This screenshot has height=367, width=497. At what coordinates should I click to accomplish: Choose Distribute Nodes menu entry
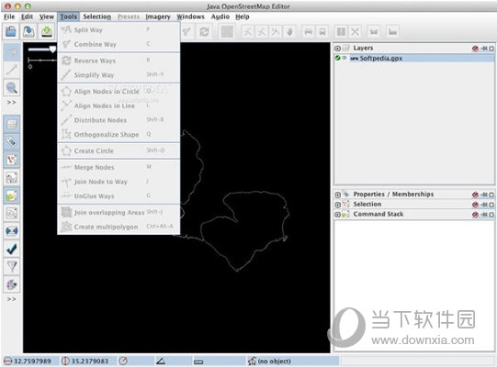[x=119, y=120]
